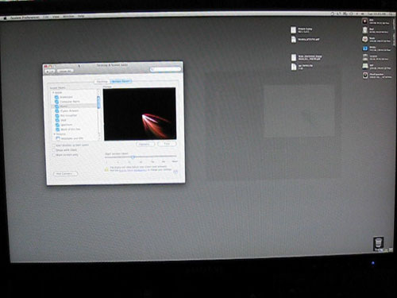
Task: Switch to the Desktop tab
Action: tap(102, 82)
